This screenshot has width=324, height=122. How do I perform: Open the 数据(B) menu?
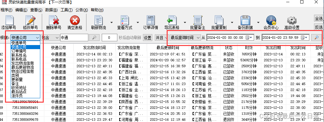click(52, 10)
